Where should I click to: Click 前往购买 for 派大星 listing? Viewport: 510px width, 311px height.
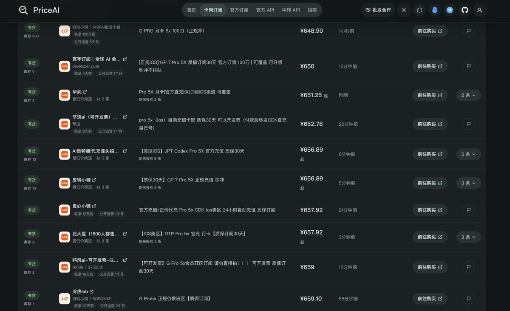tap(430, 237)
